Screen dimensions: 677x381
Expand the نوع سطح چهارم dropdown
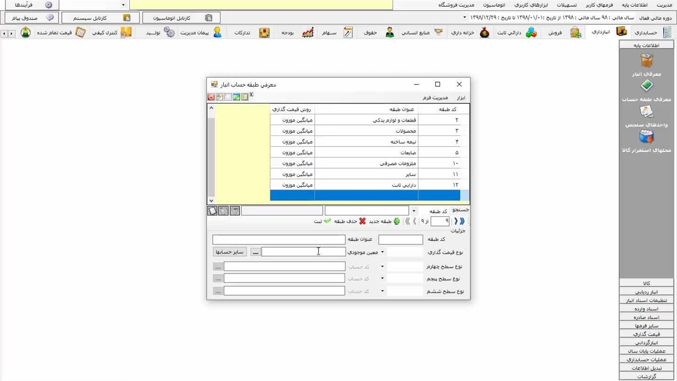pyautogui.click(x=382, y=266)
